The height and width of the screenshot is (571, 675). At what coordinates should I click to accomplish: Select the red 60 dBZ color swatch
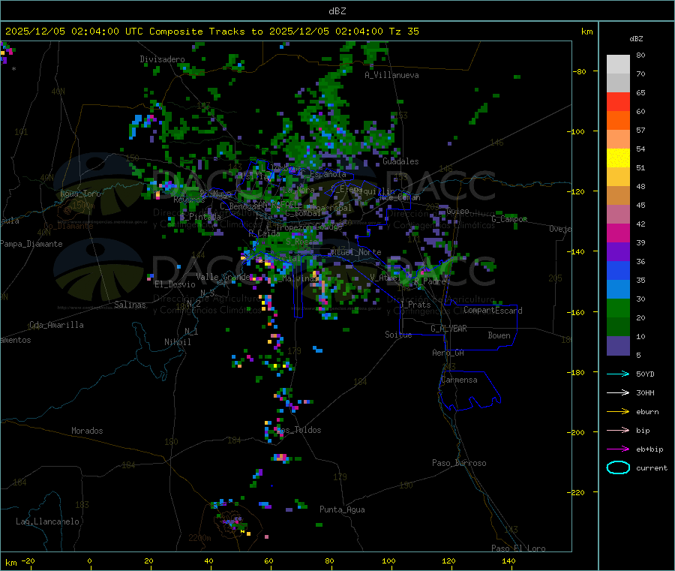(618, 101)
